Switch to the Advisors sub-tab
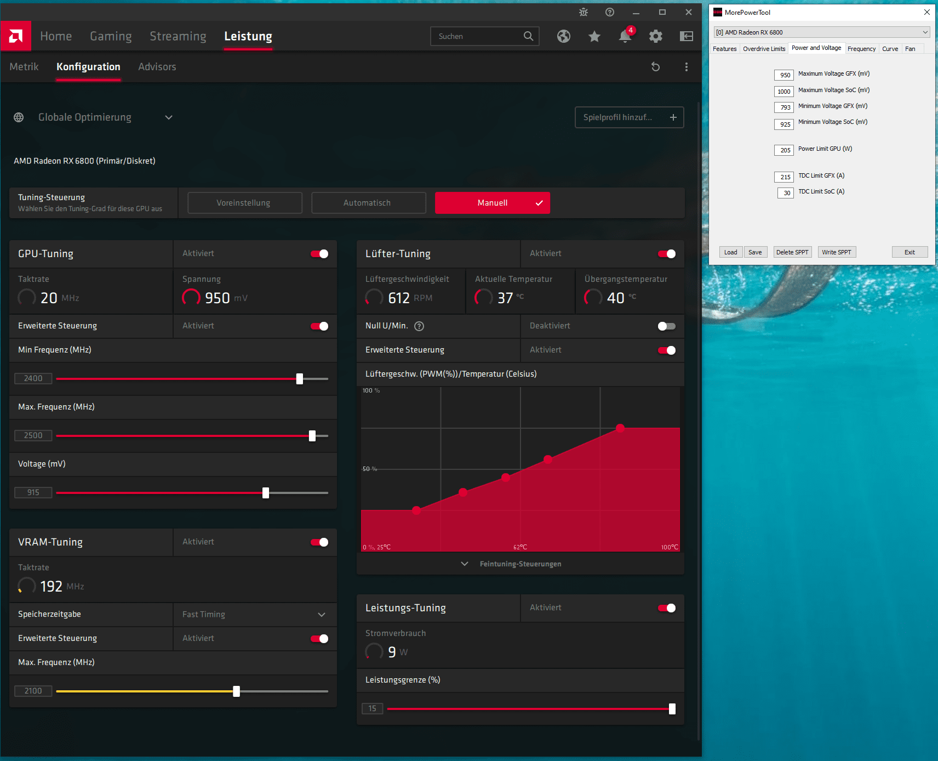This screenshot has width=938, height=761. tap(157, 67)
